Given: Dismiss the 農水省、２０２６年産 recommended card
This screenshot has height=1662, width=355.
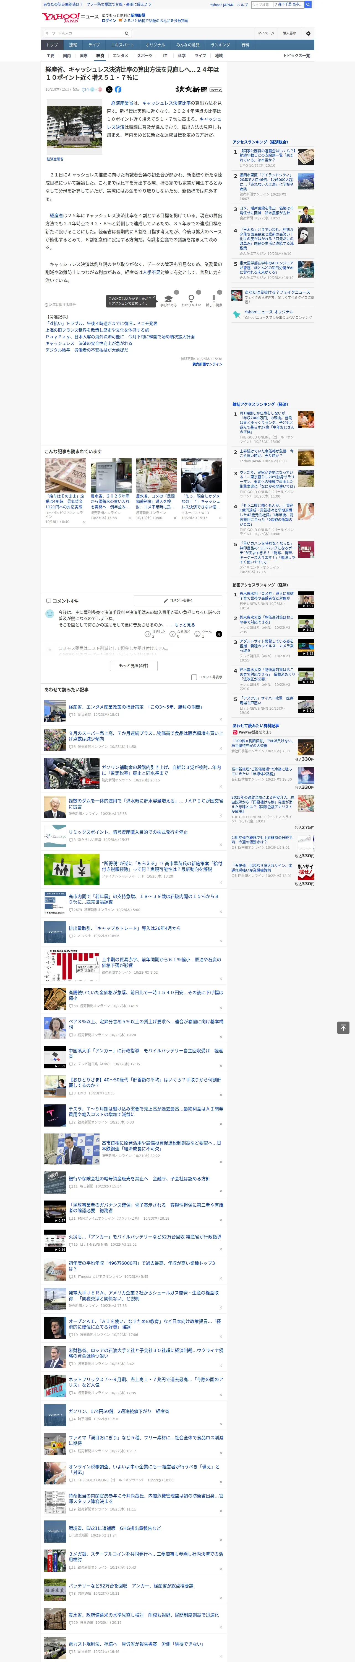Looking at the screenshot, I should pyautogui.click(x=129, y=518).
